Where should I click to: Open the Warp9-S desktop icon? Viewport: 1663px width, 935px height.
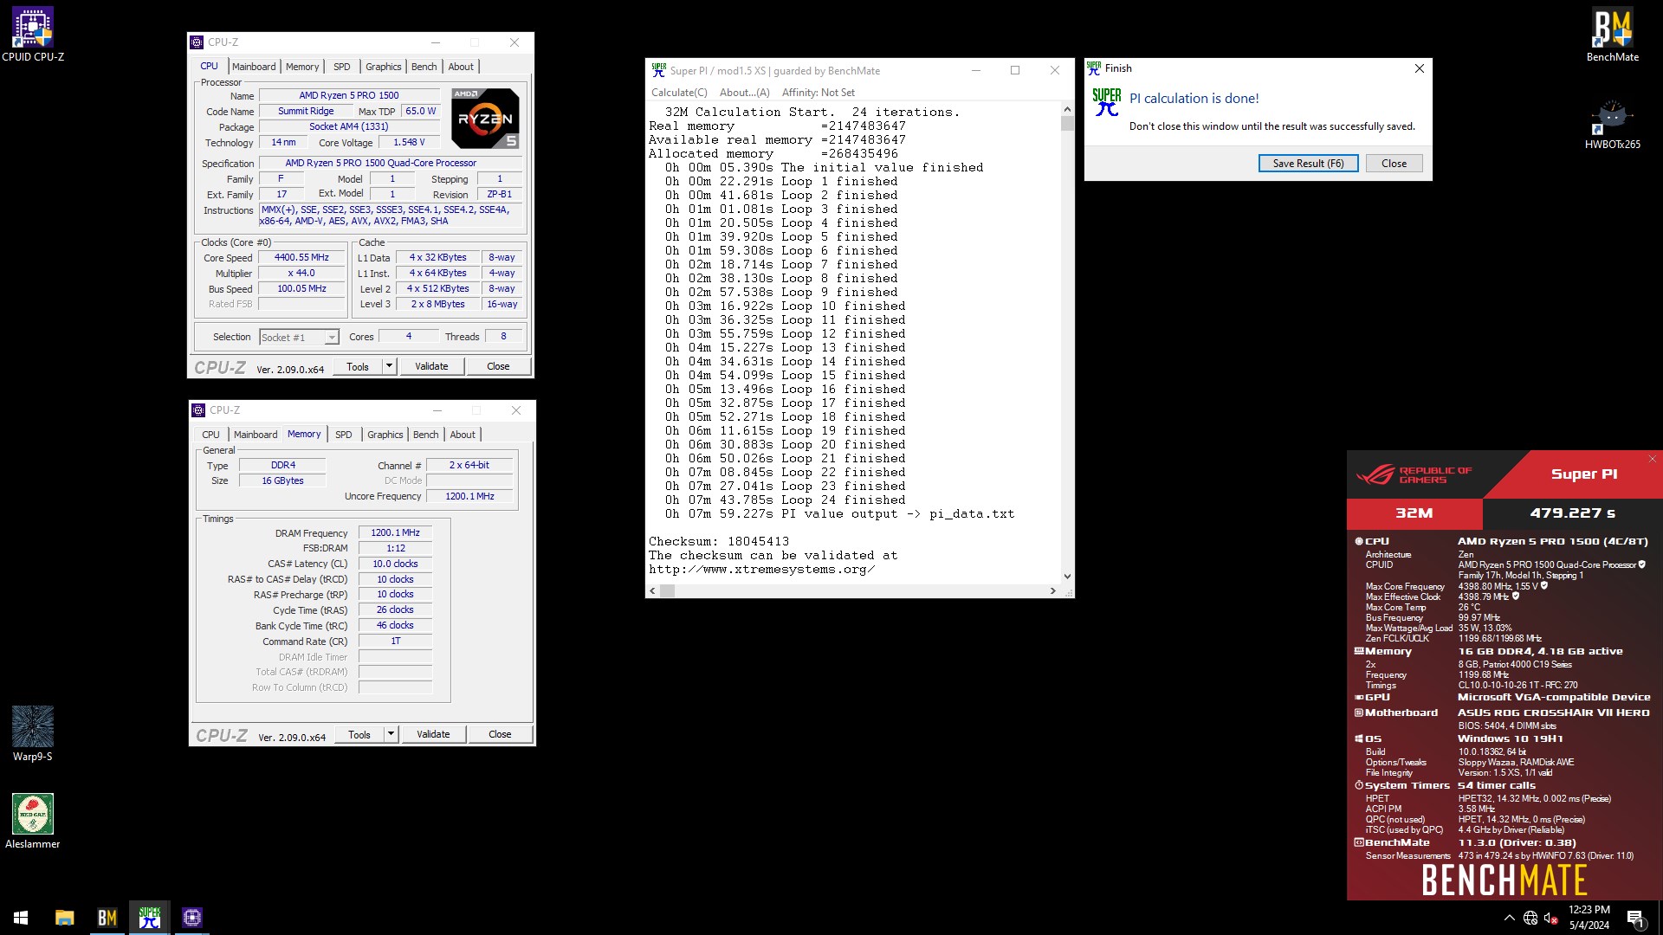tap(33, 733)
